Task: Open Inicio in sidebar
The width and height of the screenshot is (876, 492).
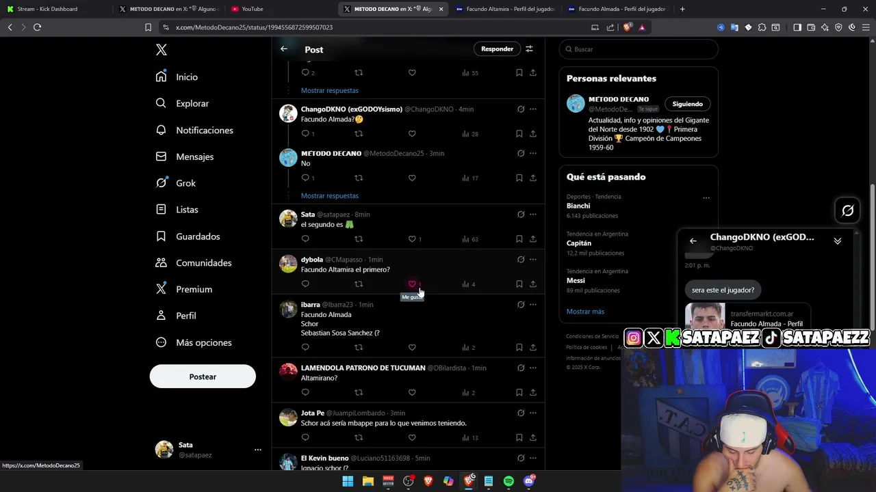Action: [x=177, y=77]
